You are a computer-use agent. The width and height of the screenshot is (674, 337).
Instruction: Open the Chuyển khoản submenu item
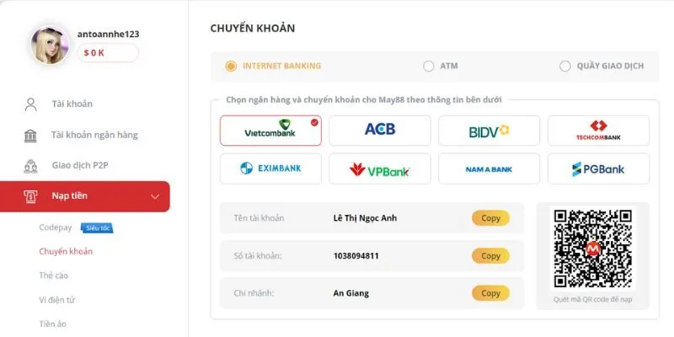(66, 251)
